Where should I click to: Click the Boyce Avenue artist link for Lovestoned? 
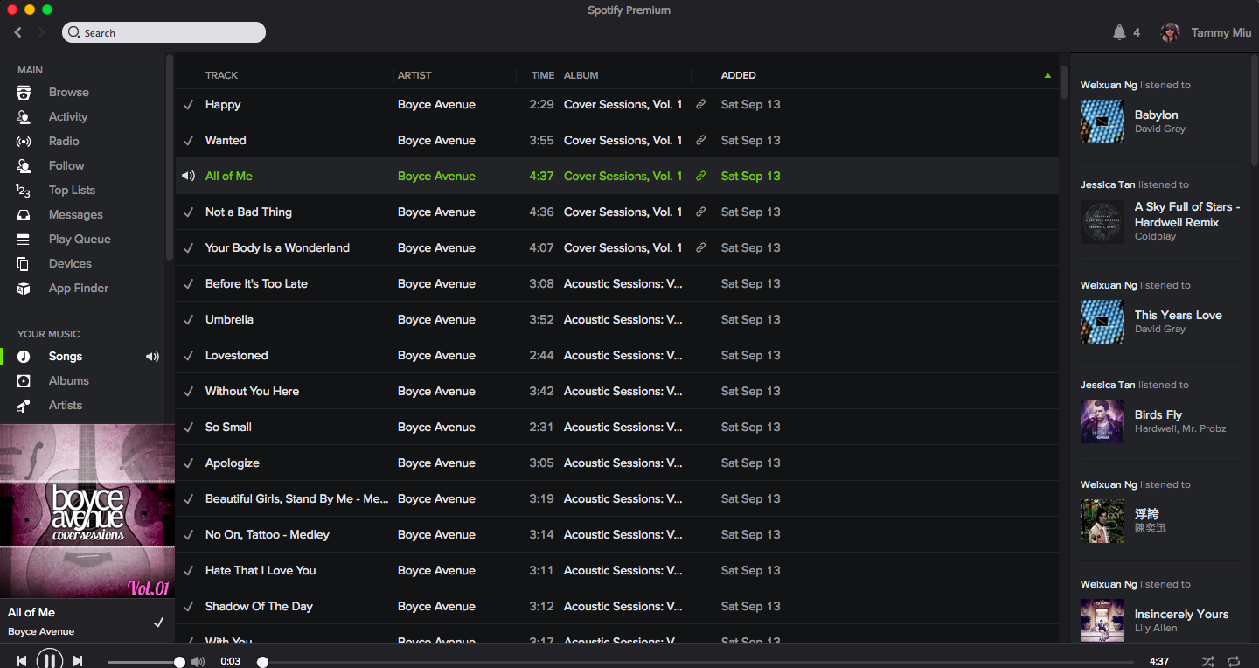pos(436,355)
